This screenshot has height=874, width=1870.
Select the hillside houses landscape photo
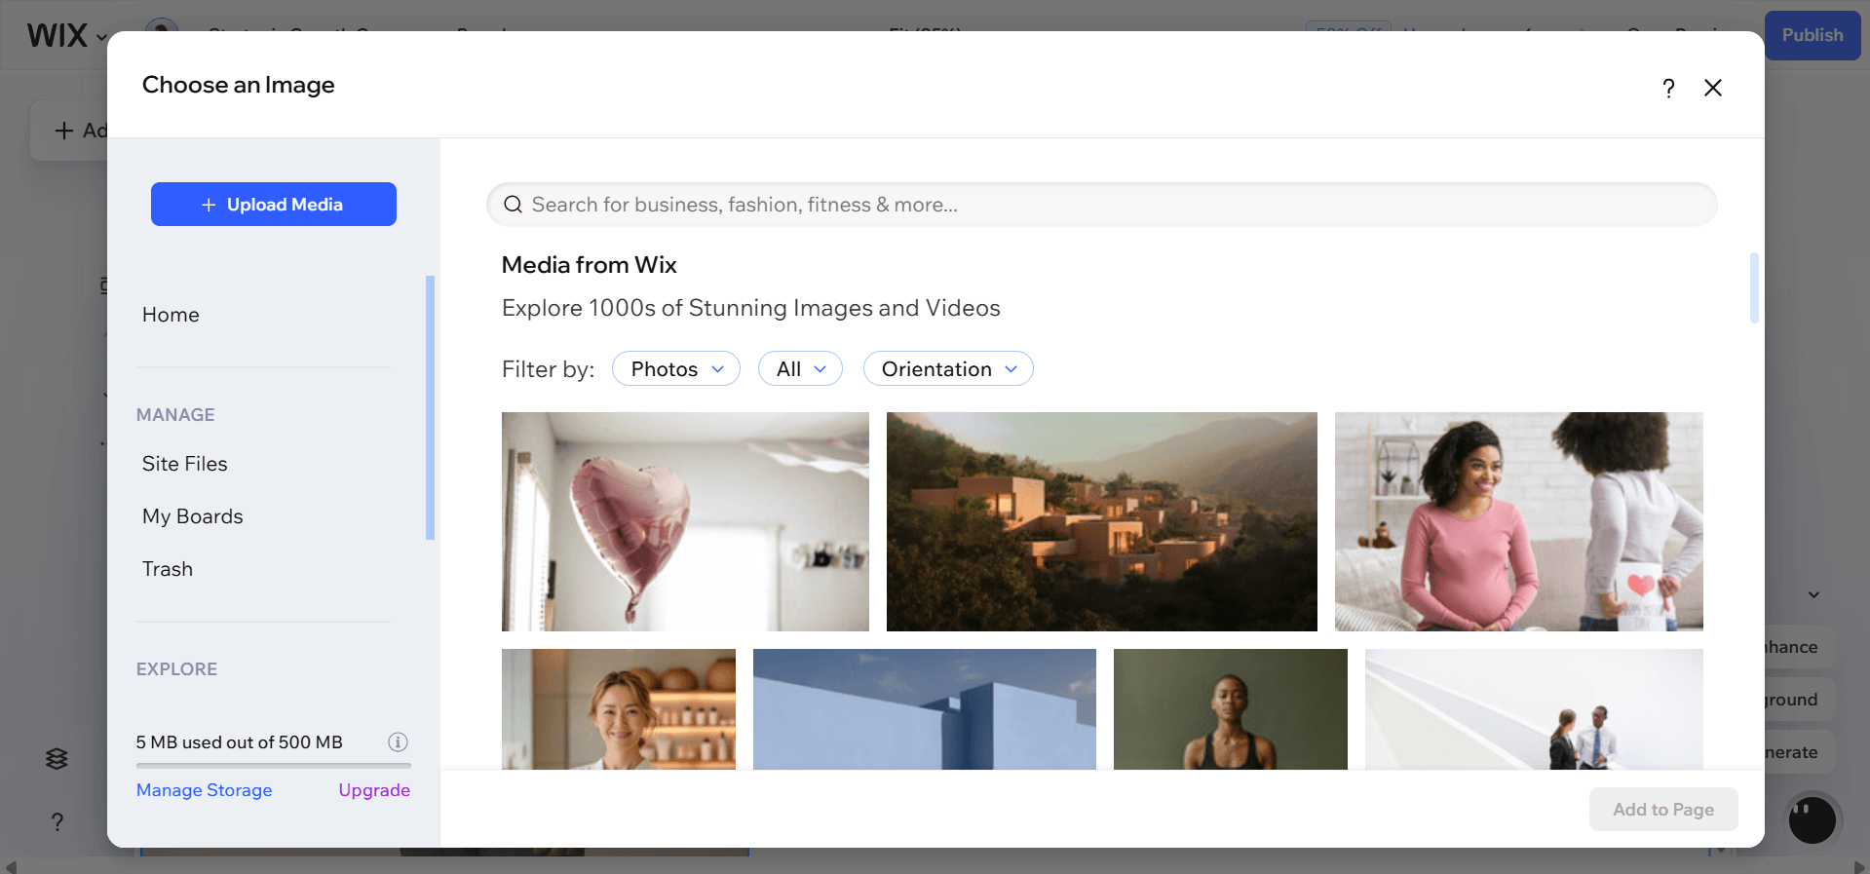tap(1101, 521)
